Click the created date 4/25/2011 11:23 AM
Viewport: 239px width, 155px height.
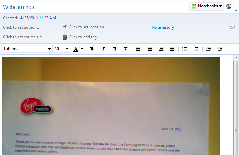(x=38, y=18)
